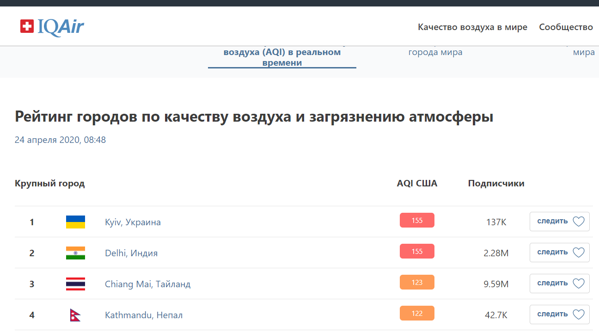Click the red AQI 155 badge for Kyiv
The height and width of the screenshot is (333, 599).
pos(417,220)
